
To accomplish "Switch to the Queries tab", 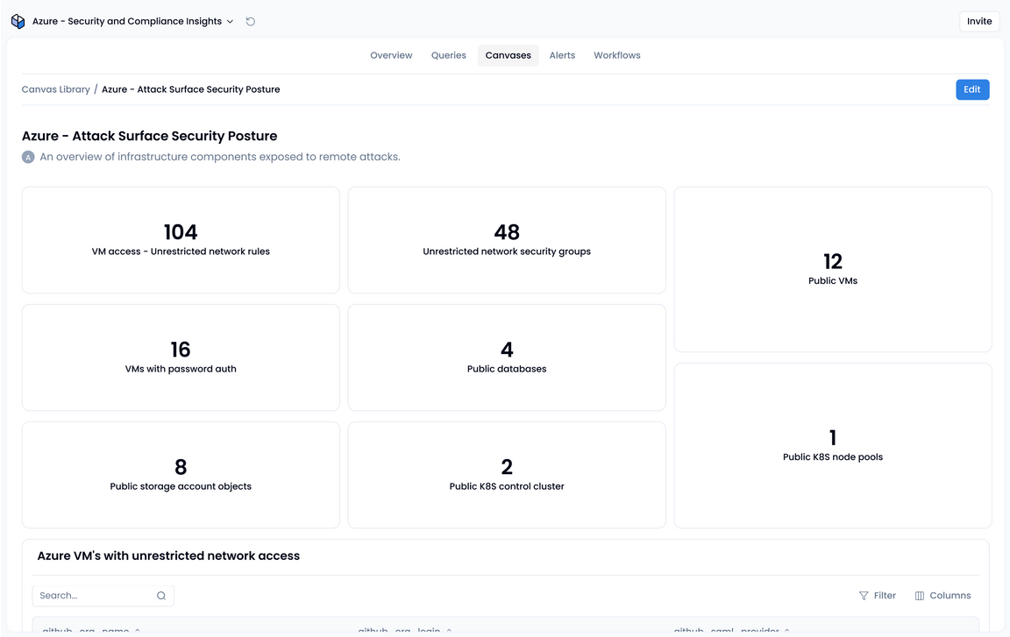I will point(448,55).
